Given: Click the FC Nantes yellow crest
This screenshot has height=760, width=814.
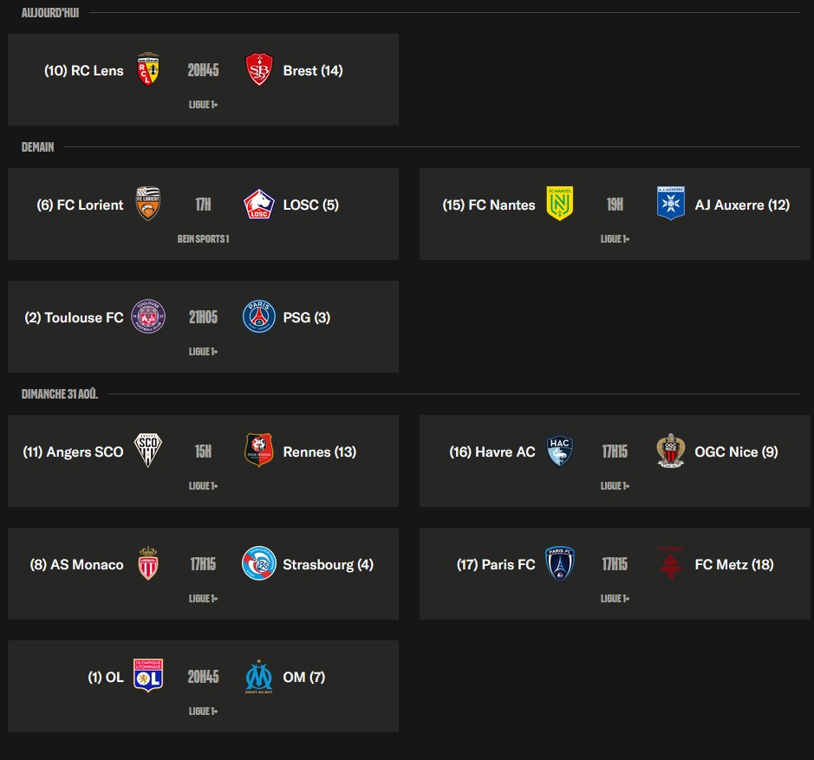Looking at the screenshot, I should pos(560,204).
